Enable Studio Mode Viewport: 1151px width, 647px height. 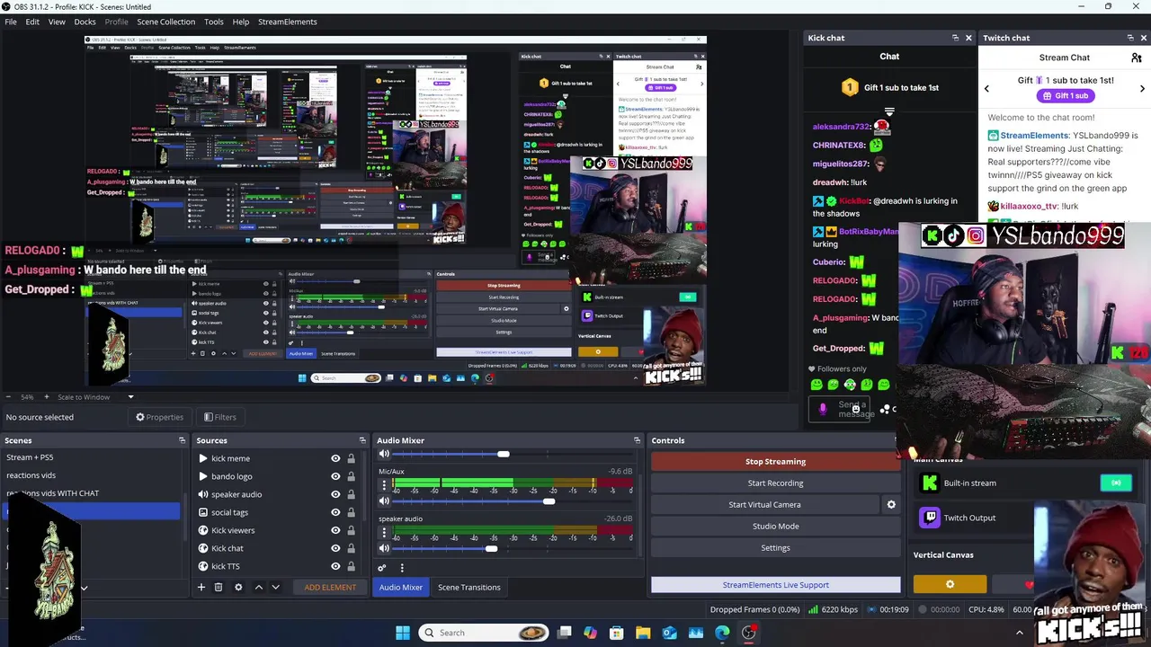coord(775,526)
